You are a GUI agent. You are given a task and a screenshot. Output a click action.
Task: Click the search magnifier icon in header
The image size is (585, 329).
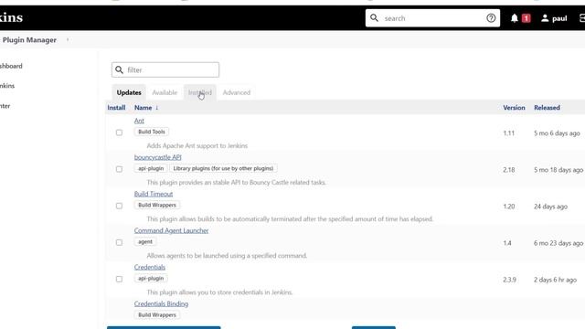374,17
